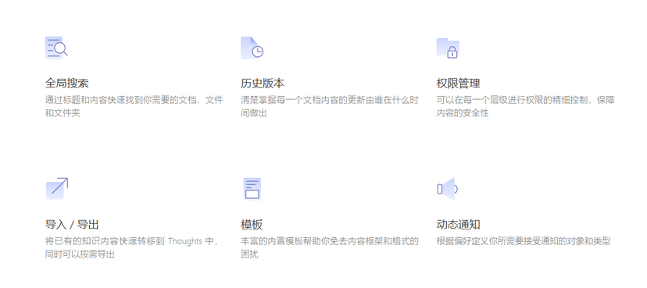Screen dimensions: 647x288
Task: Click the 根据偏好定义 notification description
Action: [x=524, y=241]
